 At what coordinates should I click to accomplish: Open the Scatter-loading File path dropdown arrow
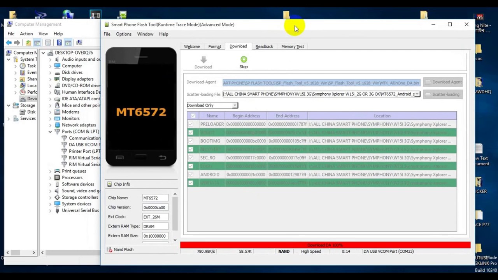(x=417, y=94)
